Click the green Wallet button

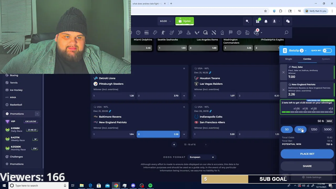pyautogui.click(x=185, y=21)
